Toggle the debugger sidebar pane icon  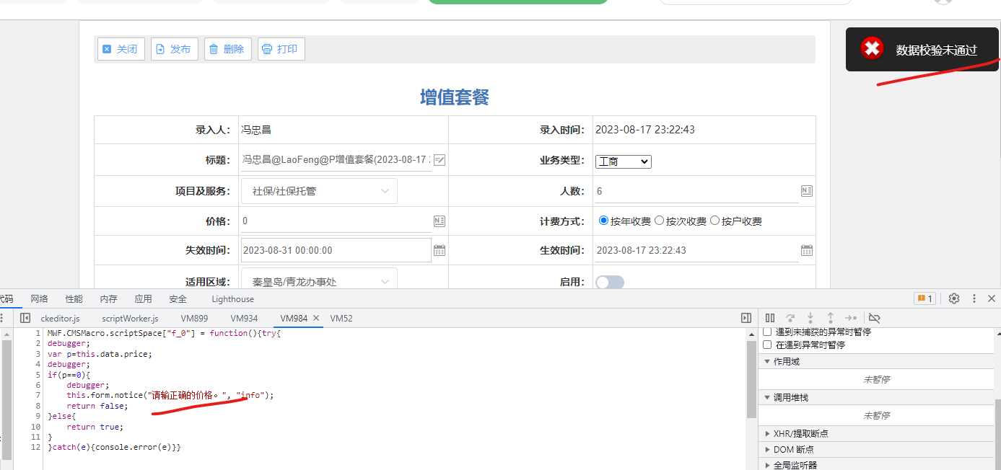coord(746,318)
